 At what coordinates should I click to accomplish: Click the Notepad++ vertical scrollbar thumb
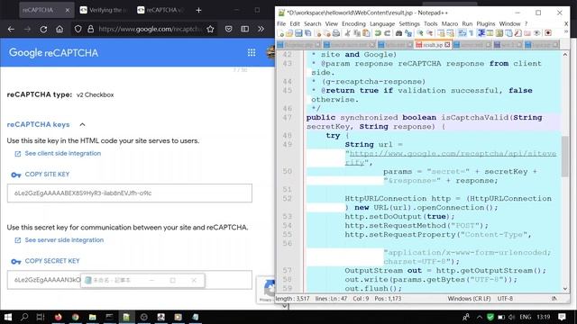pos(565,156)
